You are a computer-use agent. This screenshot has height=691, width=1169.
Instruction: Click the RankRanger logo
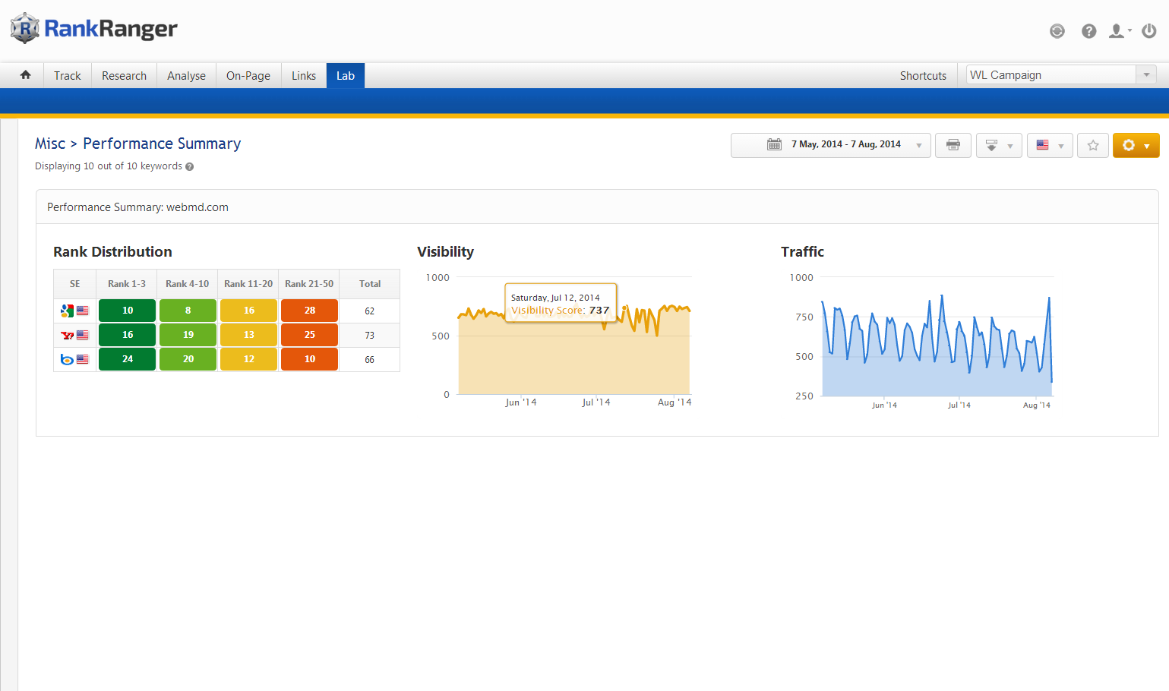pos(94,29)
